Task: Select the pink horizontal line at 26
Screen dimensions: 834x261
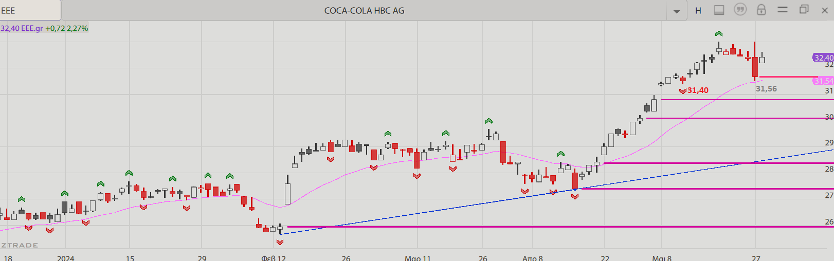Action: click(560, 227)
